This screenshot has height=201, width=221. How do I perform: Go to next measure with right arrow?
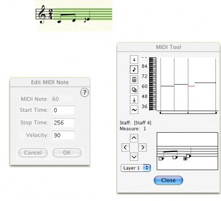(143, 147)
